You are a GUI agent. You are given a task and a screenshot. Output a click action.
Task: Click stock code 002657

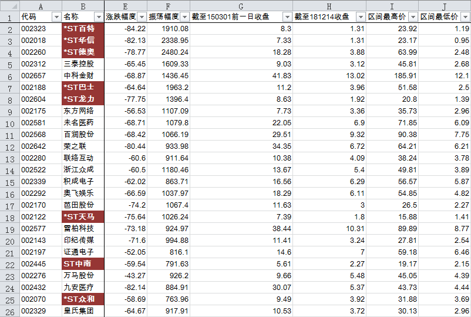(33, 76)
